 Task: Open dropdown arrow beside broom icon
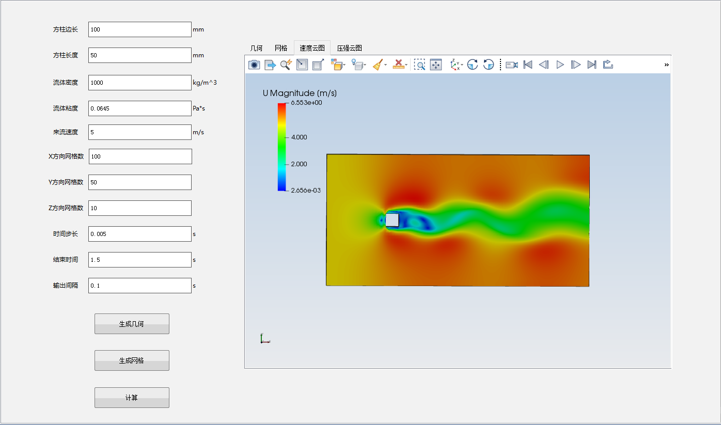[385, 65]
